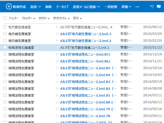The height and width of the screenshot is (123, 164).
Task: Click flag icon for vol.1 email
Action: [58, 47]
